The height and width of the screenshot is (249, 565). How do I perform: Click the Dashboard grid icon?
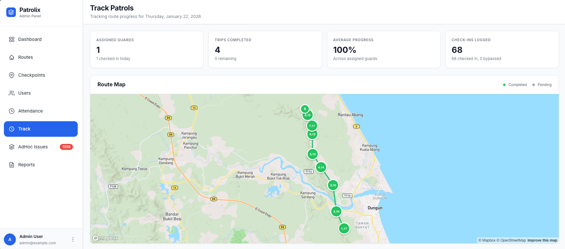pos(12,39)
